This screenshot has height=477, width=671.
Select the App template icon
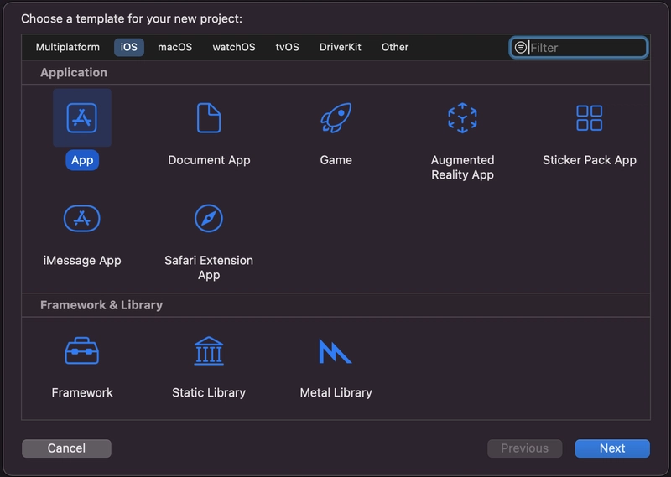point(82,118)
